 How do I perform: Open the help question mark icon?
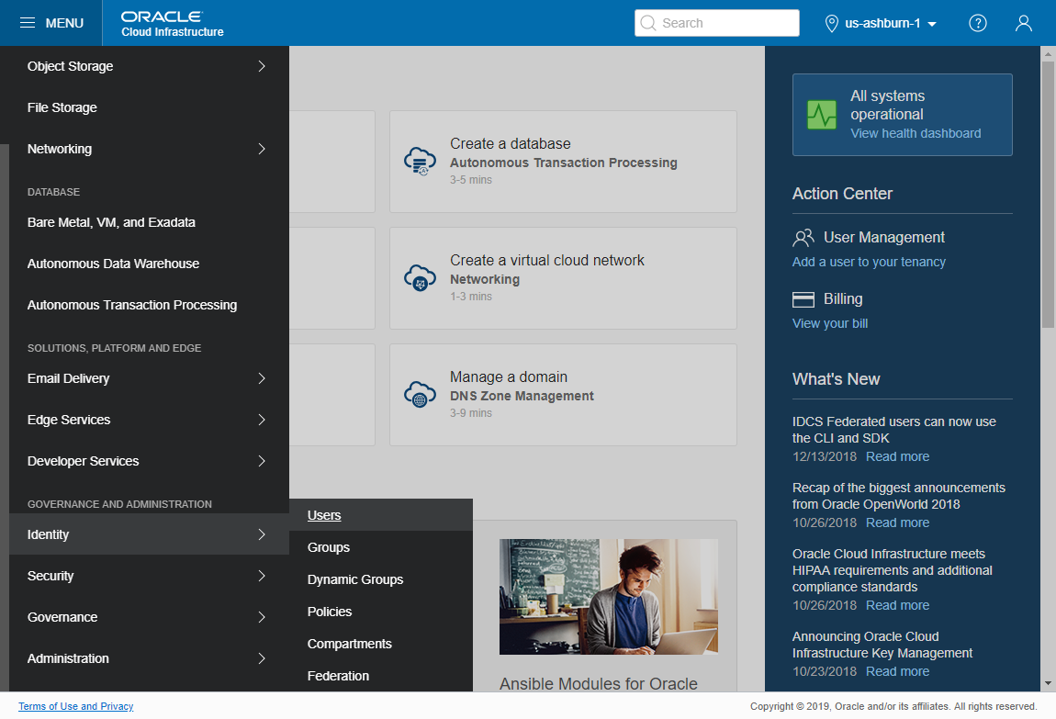(x=977, y=23)
